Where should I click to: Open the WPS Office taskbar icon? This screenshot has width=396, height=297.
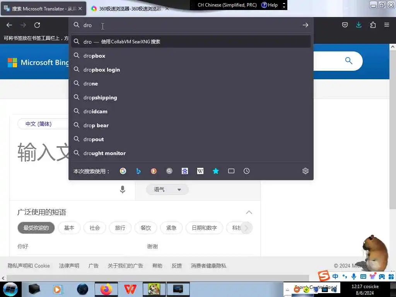point(130,289)
